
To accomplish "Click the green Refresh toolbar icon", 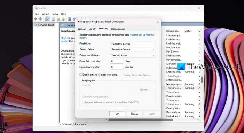I will coord(59,19).
